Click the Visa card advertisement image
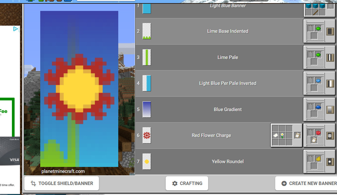This screenshot has width=337, height=195. point(10,151)
